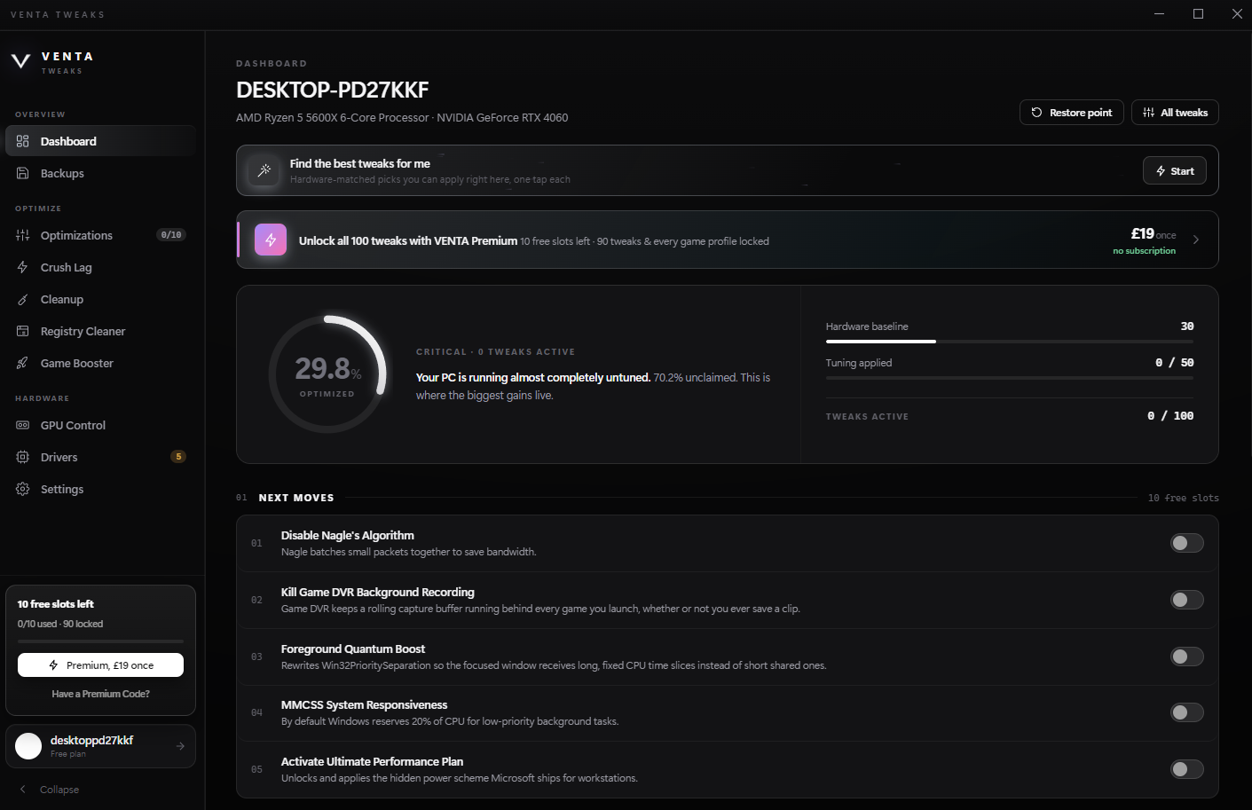Minimize the Venta Tweaks window
Image resolution: width=1252 pixels, height=810 pixels.
(x=1160, y=13)
